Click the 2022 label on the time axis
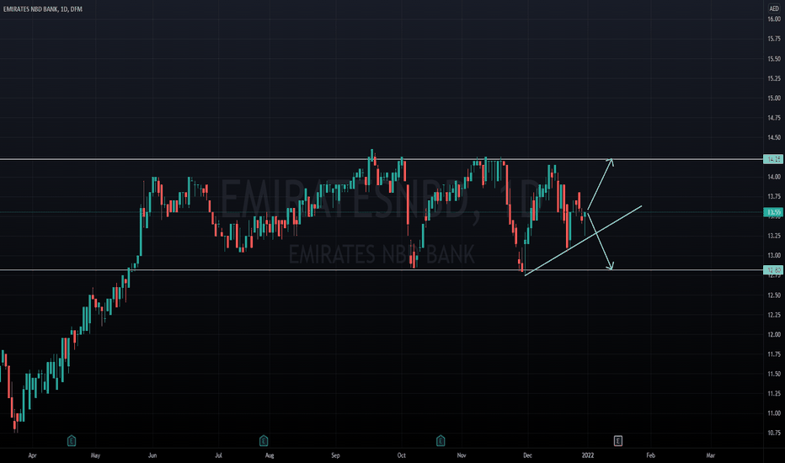This screenshot has width=785, height=463. 588,455
